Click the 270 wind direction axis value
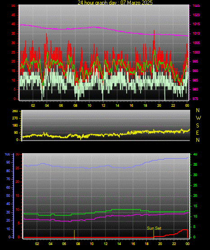The height and width of the screenshot is (250, 210). coord(15,118)
